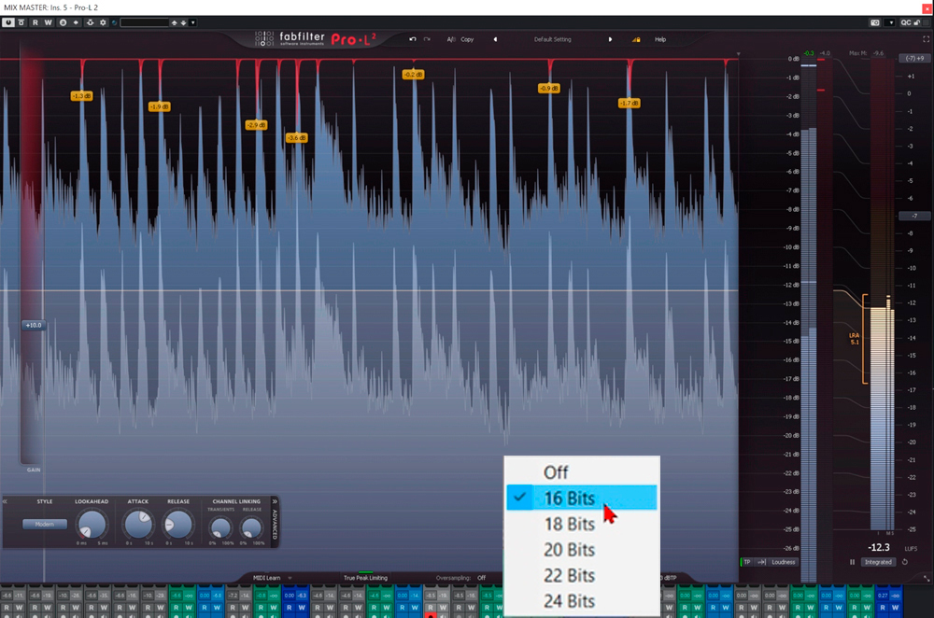Open the Style dropdown showing Modern
Screen dimensions: 934x618
tap(45, 524)
